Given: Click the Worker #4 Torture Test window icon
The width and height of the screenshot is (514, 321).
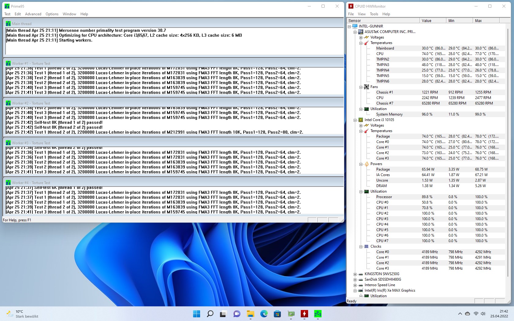Looking at the screenshot, I should point(8,183).
